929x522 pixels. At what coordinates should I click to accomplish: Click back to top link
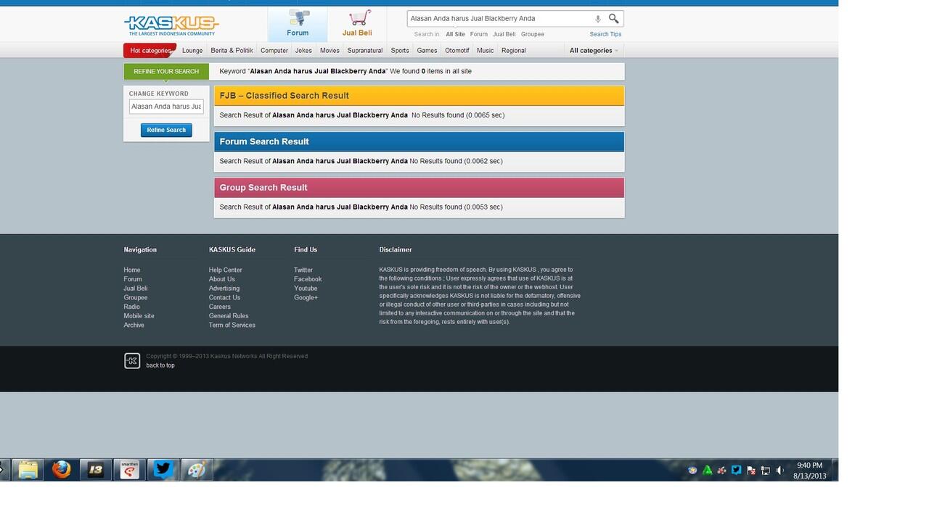(160, 365)
